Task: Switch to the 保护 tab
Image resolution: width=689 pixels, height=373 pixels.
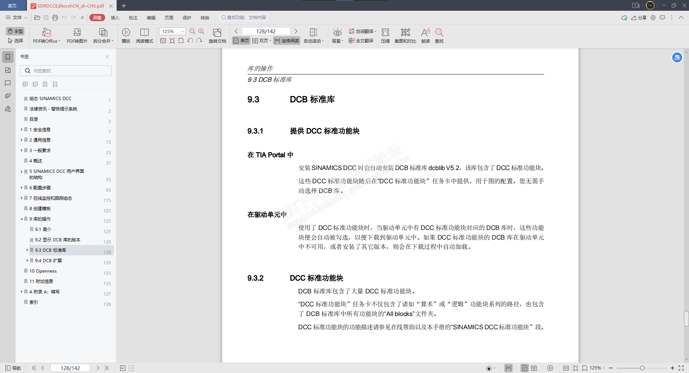Action: click(x=187, y=18)
